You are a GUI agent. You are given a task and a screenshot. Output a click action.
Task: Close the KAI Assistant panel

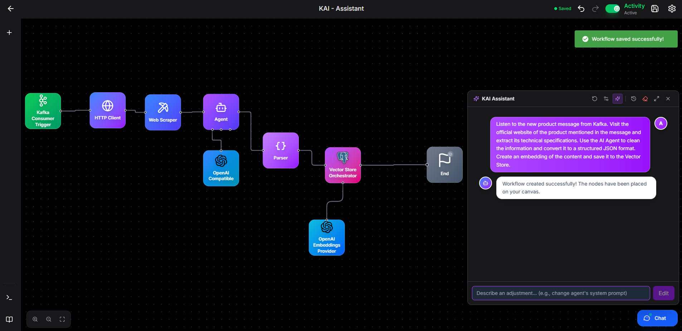point(668,99)
